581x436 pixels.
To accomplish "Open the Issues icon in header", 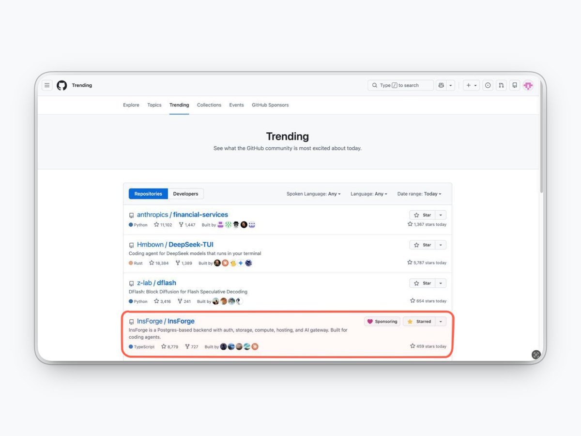I will (488, 85).
